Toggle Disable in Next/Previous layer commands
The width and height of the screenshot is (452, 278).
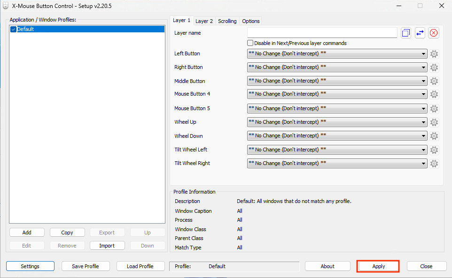click(x=250, y=43)
